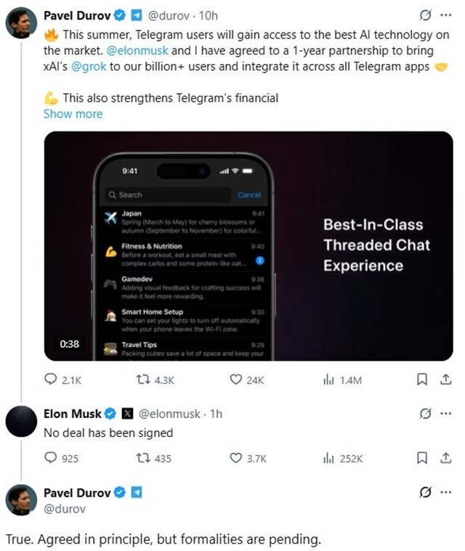Viewport: 465px width, 551px height.
Task: Share Elon Musk's reply tweet
Action: pyautogui.click(x=445, y=458)
